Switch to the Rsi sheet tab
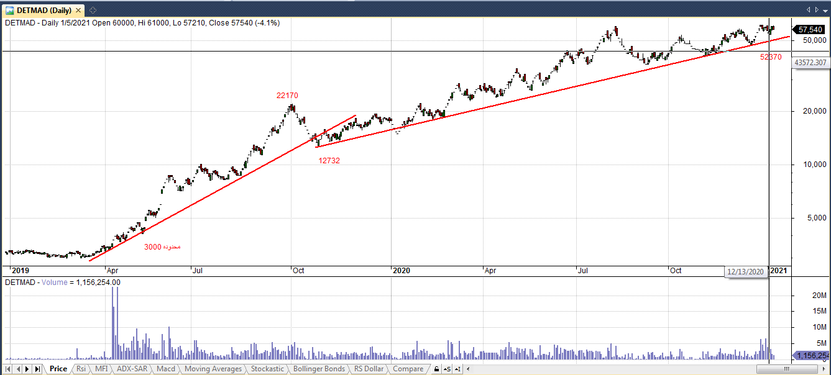Viewport: 831px width, 375px height. [81, 369]
